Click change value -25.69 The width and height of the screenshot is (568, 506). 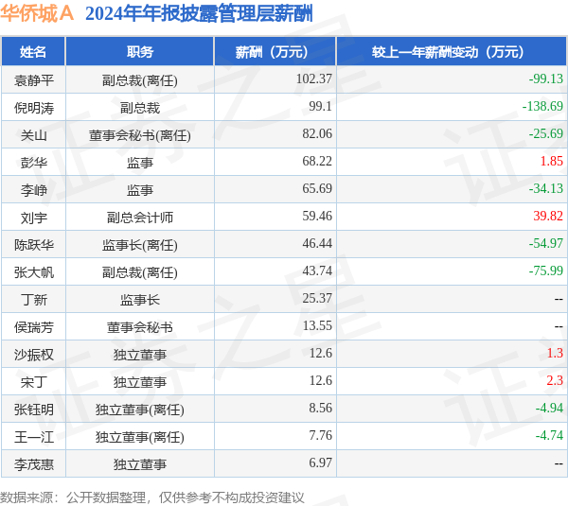(x=546, y=133)
